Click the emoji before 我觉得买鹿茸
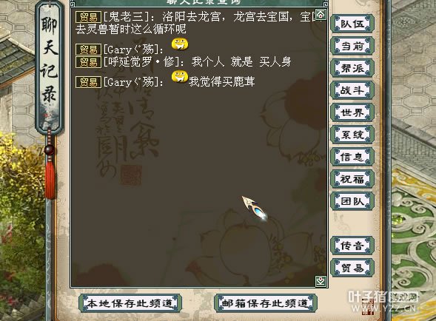Screen dimensions: 436x321 [180, 77]
